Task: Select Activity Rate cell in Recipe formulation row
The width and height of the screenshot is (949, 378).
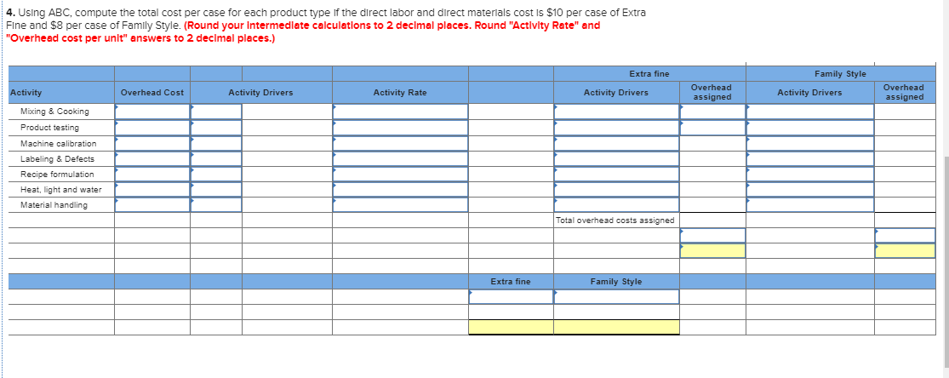Action: point(400,174)
